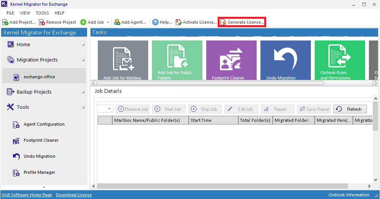
Task: Click Remove Project in the toolbar
Action: pos(57,22)
